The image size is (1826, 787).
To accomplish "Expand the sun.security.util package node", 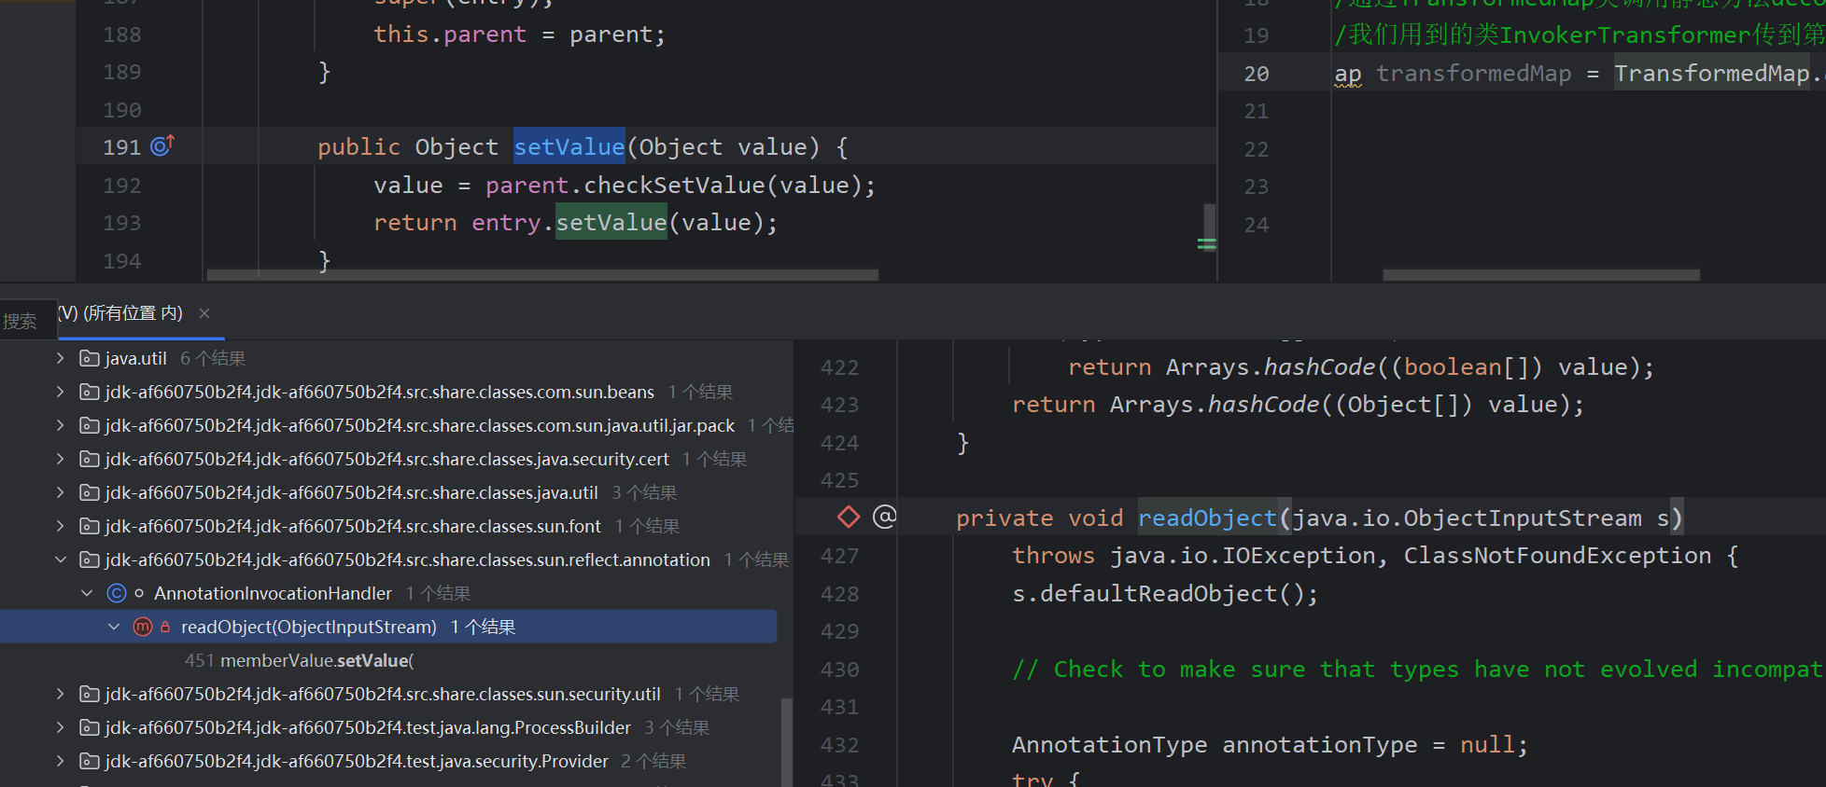I will pyautogui.click(x=61, y=694).
